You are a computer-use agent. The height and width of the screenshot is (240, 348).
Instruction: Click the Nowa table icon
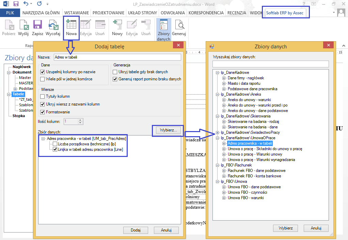[71, 25]
